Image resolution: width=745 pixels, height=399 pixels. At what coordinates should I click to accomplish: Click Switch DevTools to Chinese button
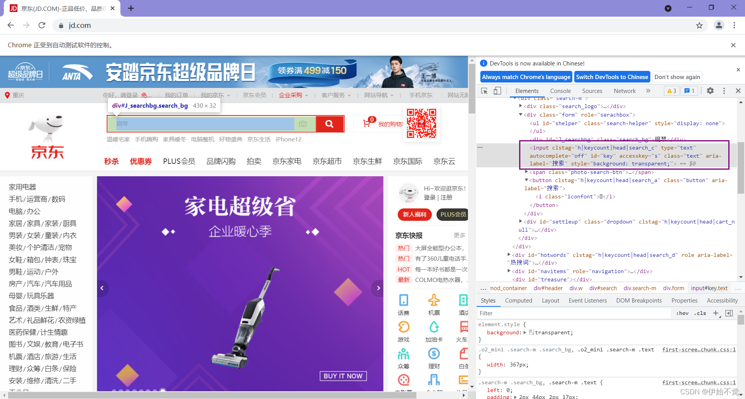tap(612, 77)
